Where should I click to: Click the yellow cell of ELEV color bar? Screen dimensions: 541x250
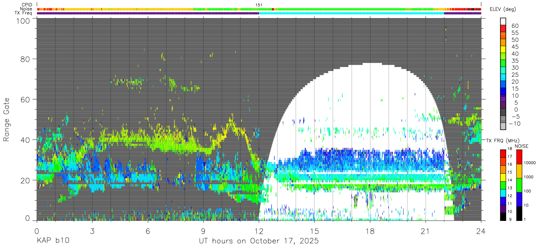pos(503,49)
